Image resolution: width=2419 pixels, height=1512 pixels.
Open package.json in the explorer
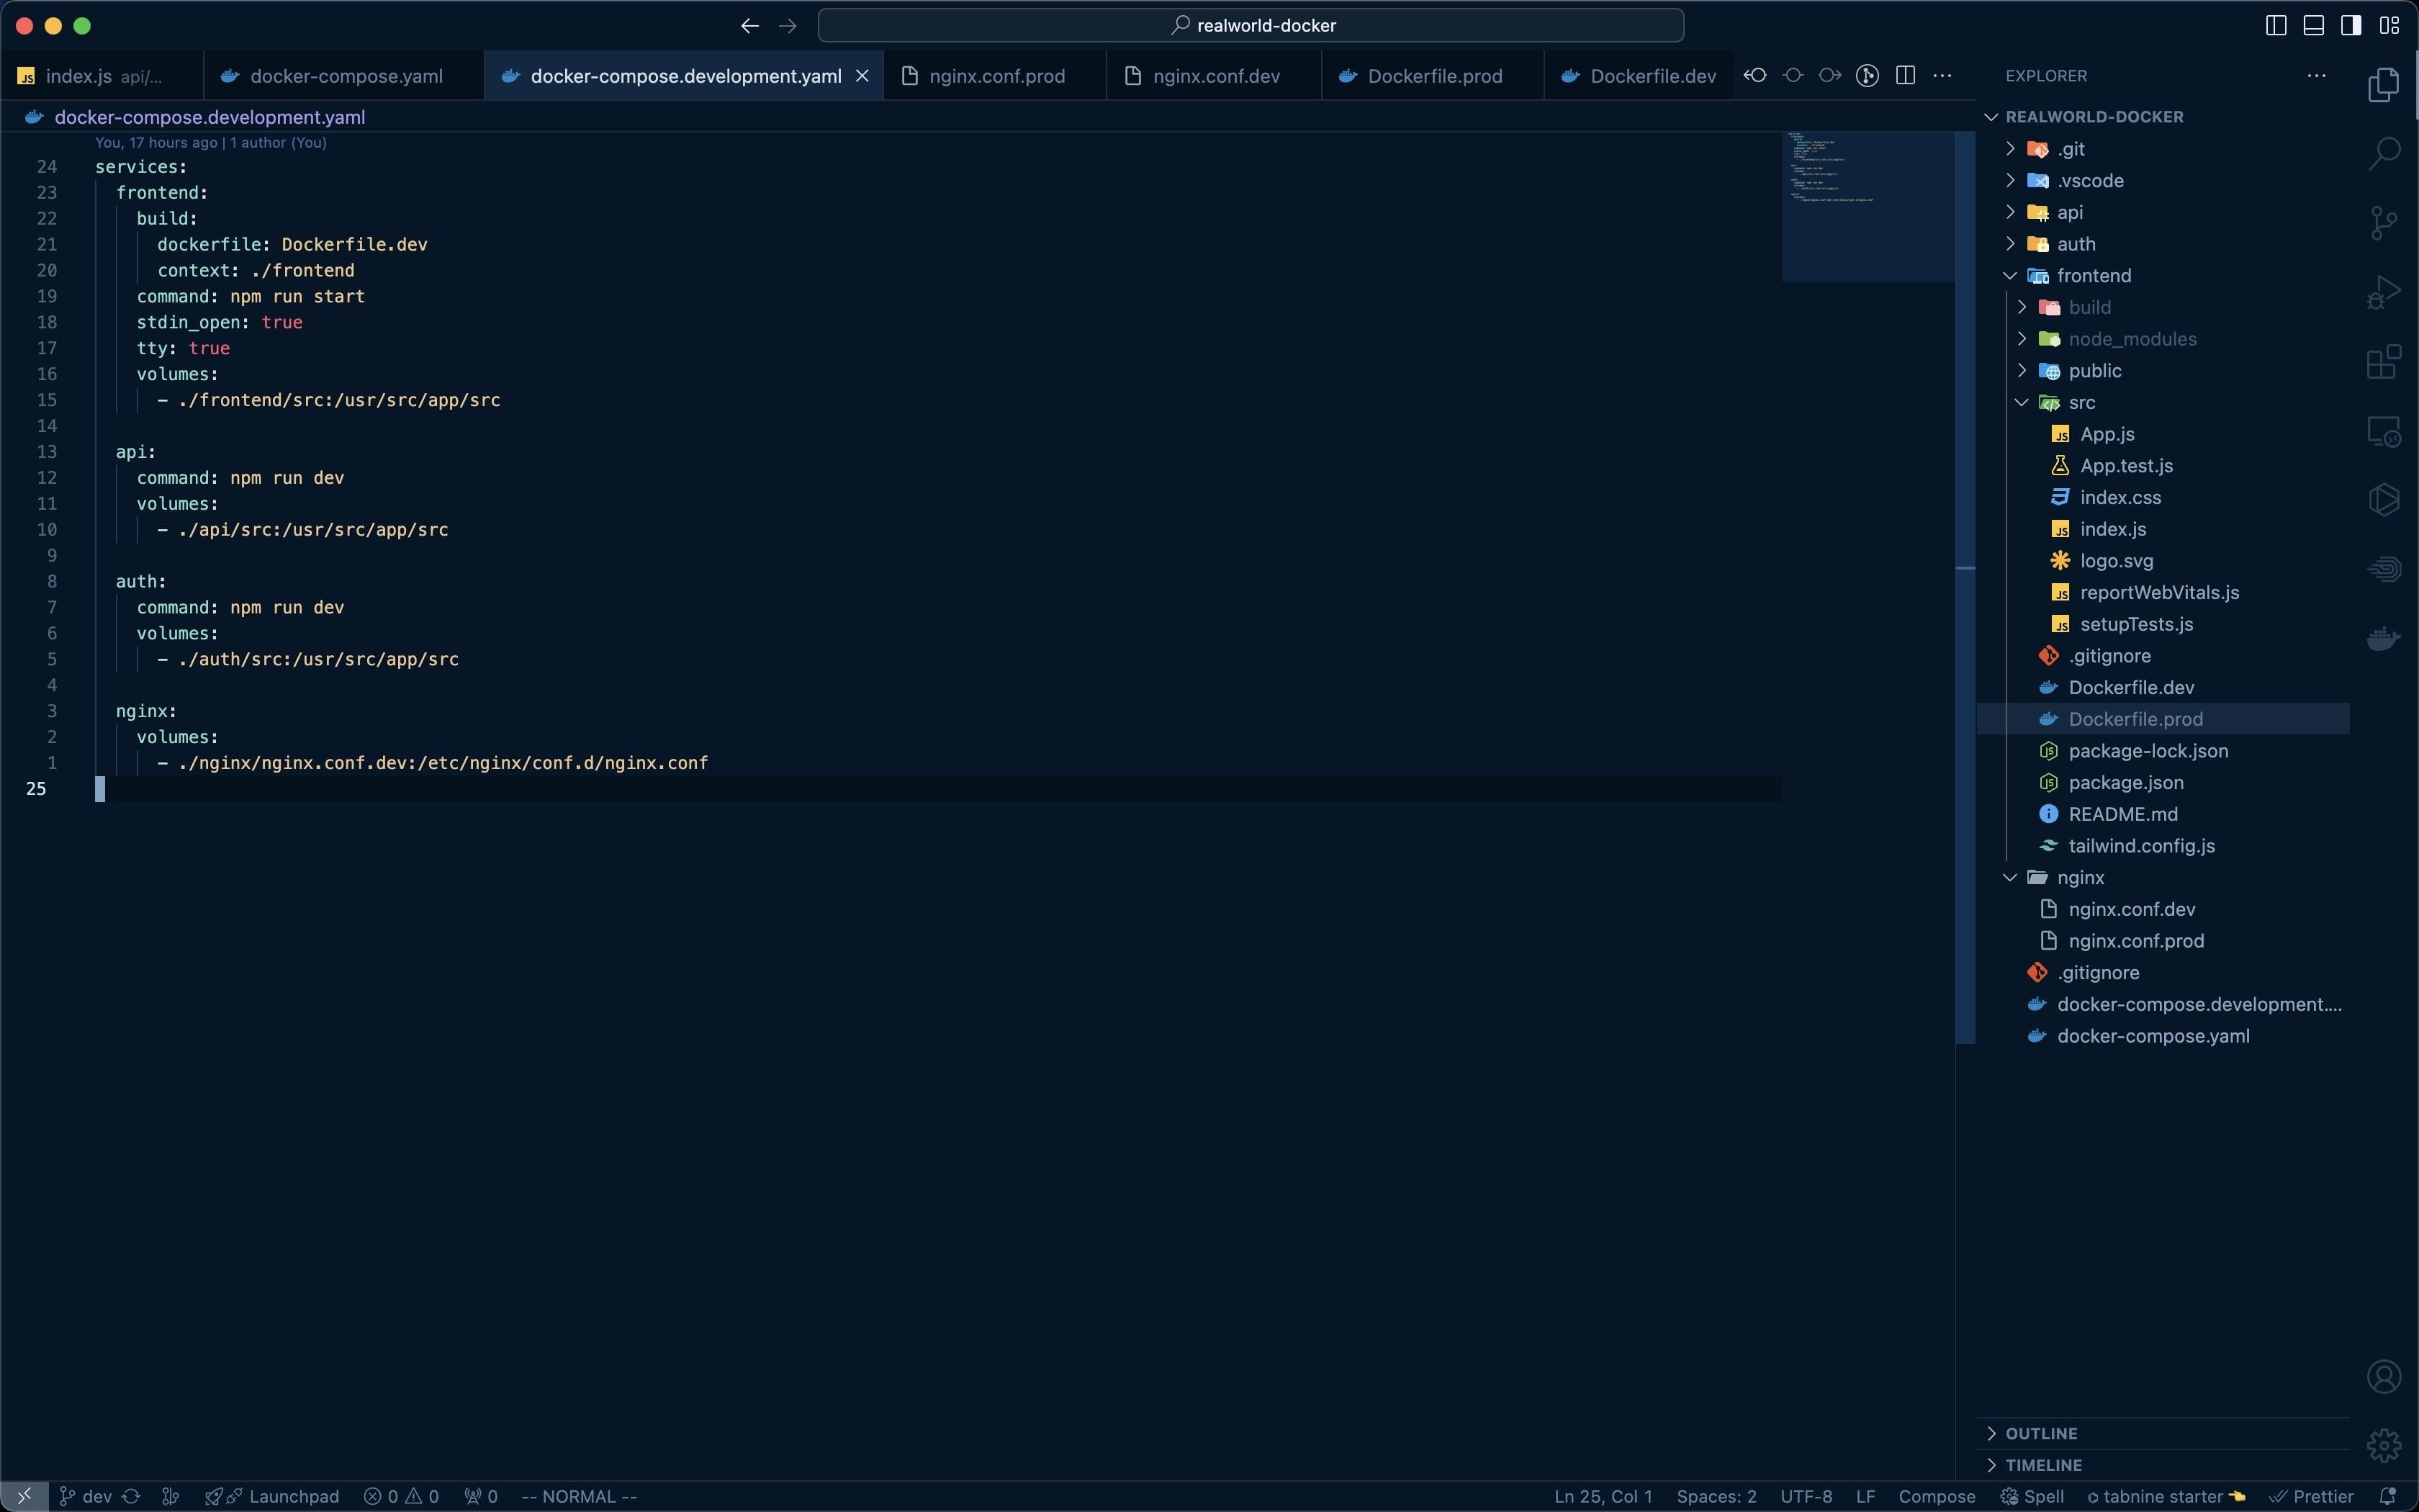2164,783
